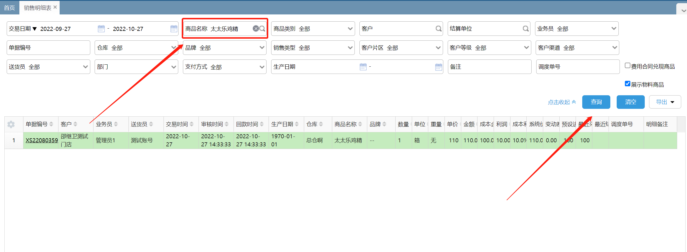This screenshot has width=687, height=252.
Task: Expand tab bar overflow chevron
Action: click(x=684, y=10)
